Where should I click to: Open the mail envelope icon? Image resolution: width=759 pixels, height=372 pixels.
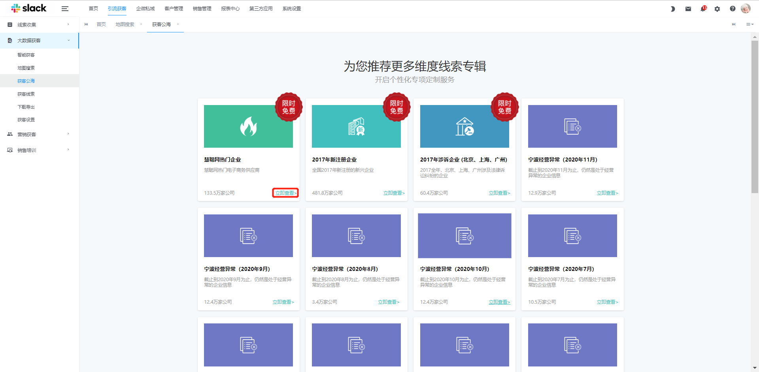tap(688, 9)
